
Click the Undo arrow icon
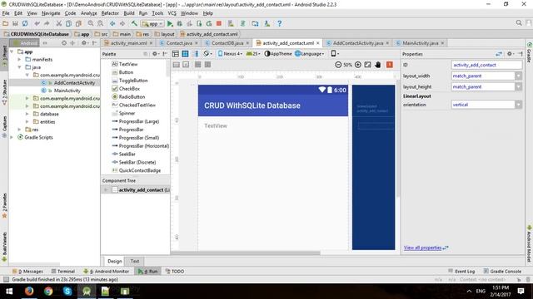[37, 23]
